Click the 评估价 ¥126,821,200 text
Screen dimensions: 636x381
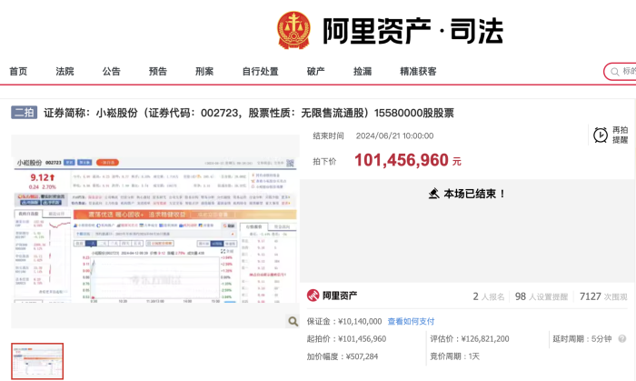click(470, 339)
